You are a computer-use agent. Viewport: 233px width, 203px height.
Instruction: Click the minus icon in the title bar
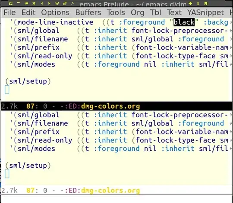[19, 3]
